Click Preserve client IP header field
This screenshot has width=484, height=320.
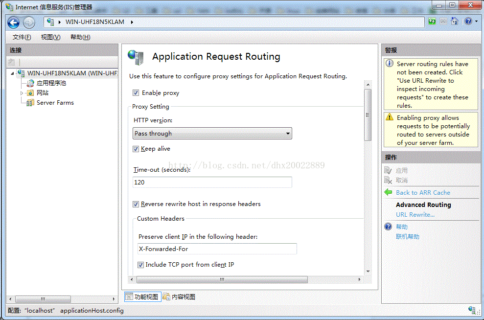pyautogui.click(x=217, y=249)
